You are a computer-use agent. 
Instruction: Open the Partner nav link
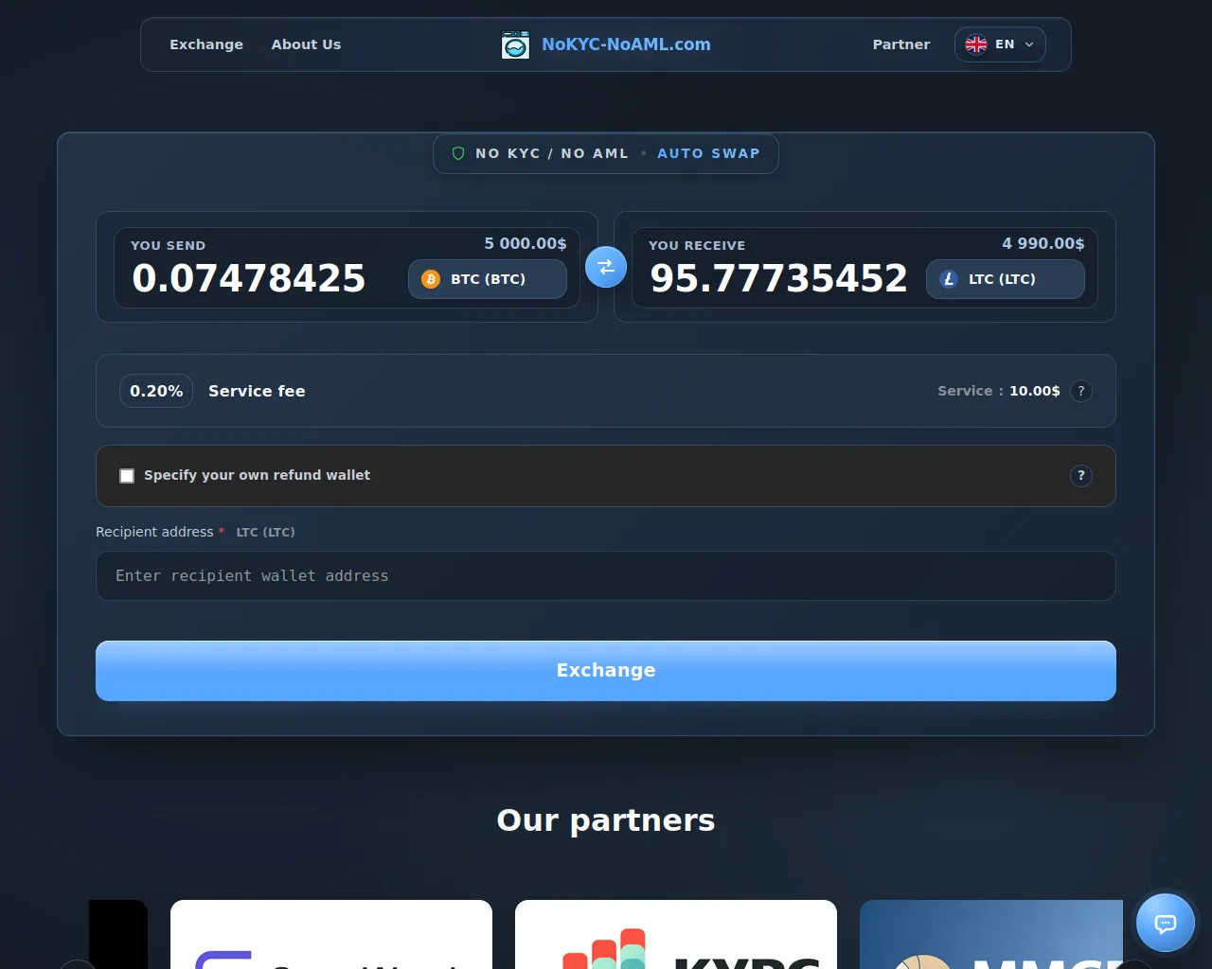tap(900, 44)
